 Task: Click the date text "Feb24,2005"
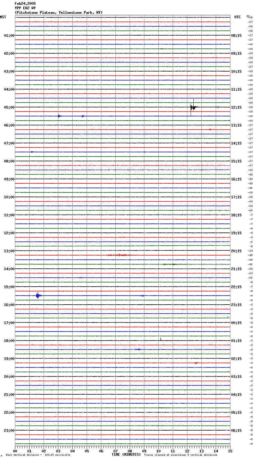coord(25,4)
